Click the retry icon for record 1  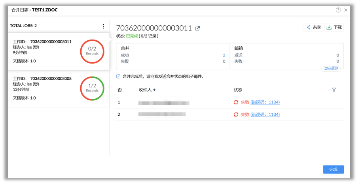tap(236, 102)
